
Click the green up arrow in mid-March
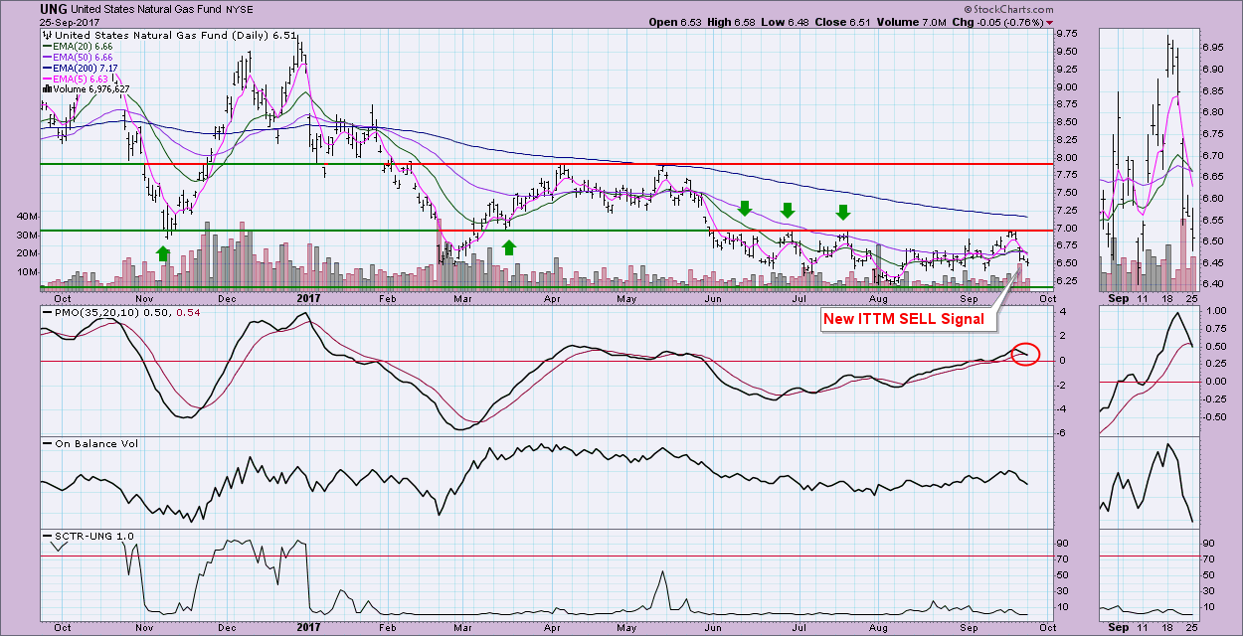509,246
